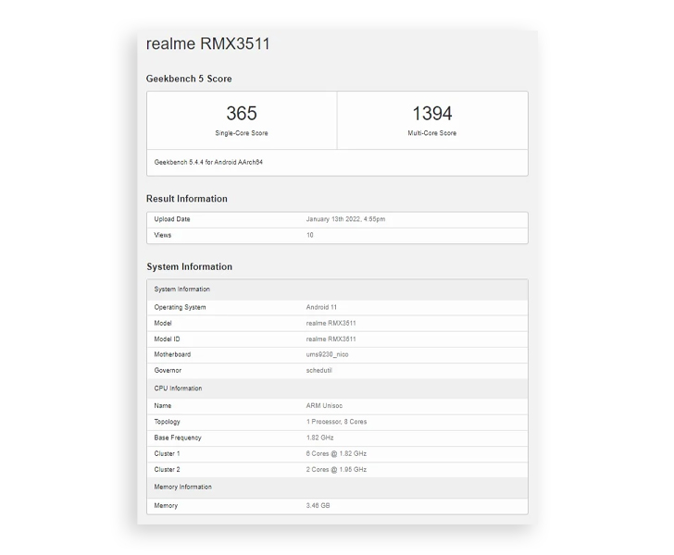Image resolution: width=674 pixels, height=555 pixels.
Task: Click the Topology label
Action: point(167,422)
